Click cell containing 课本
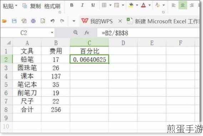 pyautogui.click(x=27, y=76)
